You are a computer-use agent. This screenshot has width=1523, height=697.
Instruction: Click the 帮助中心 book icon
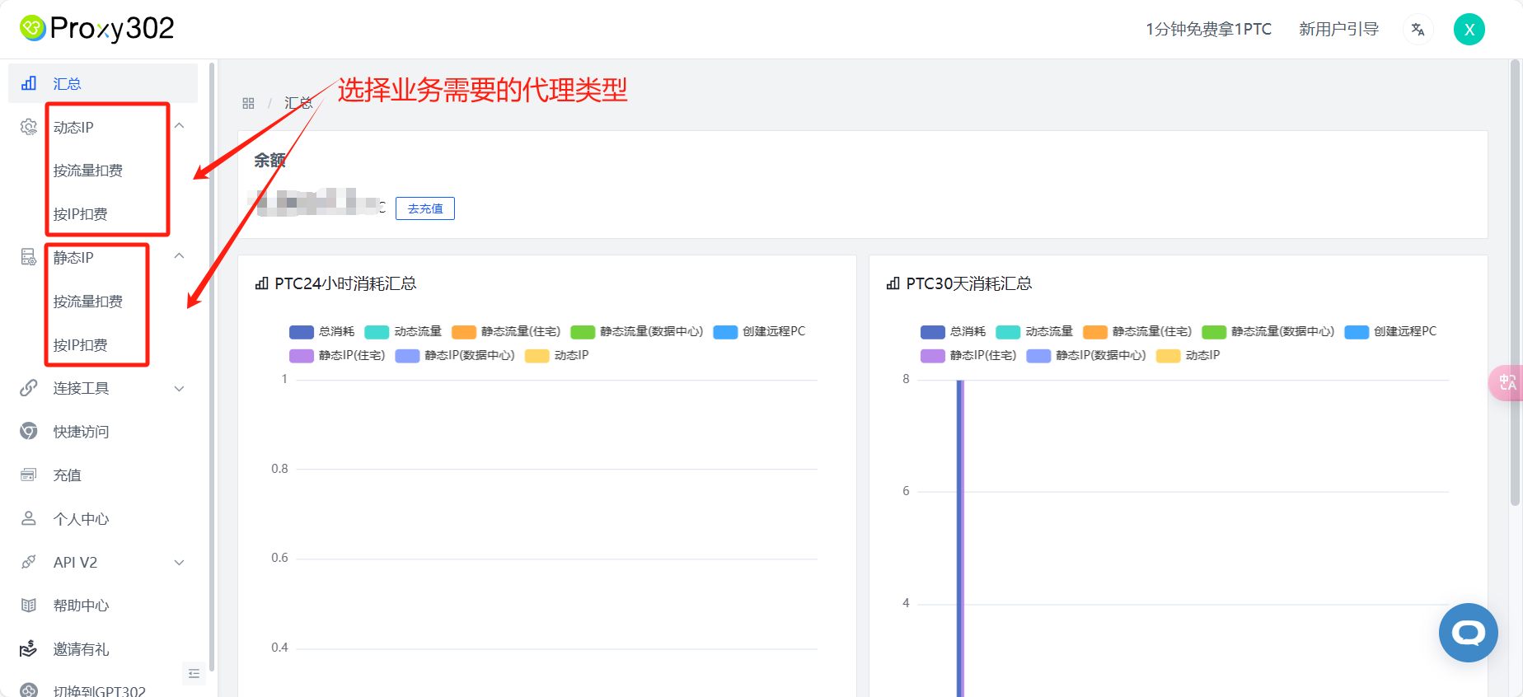[29, 606]
